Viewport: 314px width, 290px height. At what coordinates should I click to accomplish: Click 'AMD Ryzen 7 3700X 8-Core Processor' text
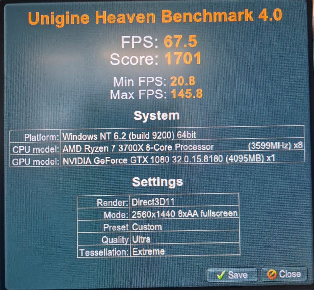138,148
